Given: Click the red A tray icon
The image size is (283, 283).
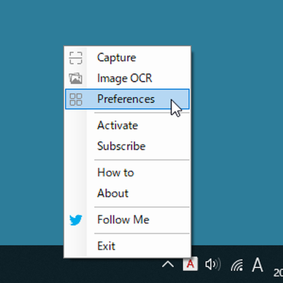Looking at the screenshot, I should tap(191, 264).
